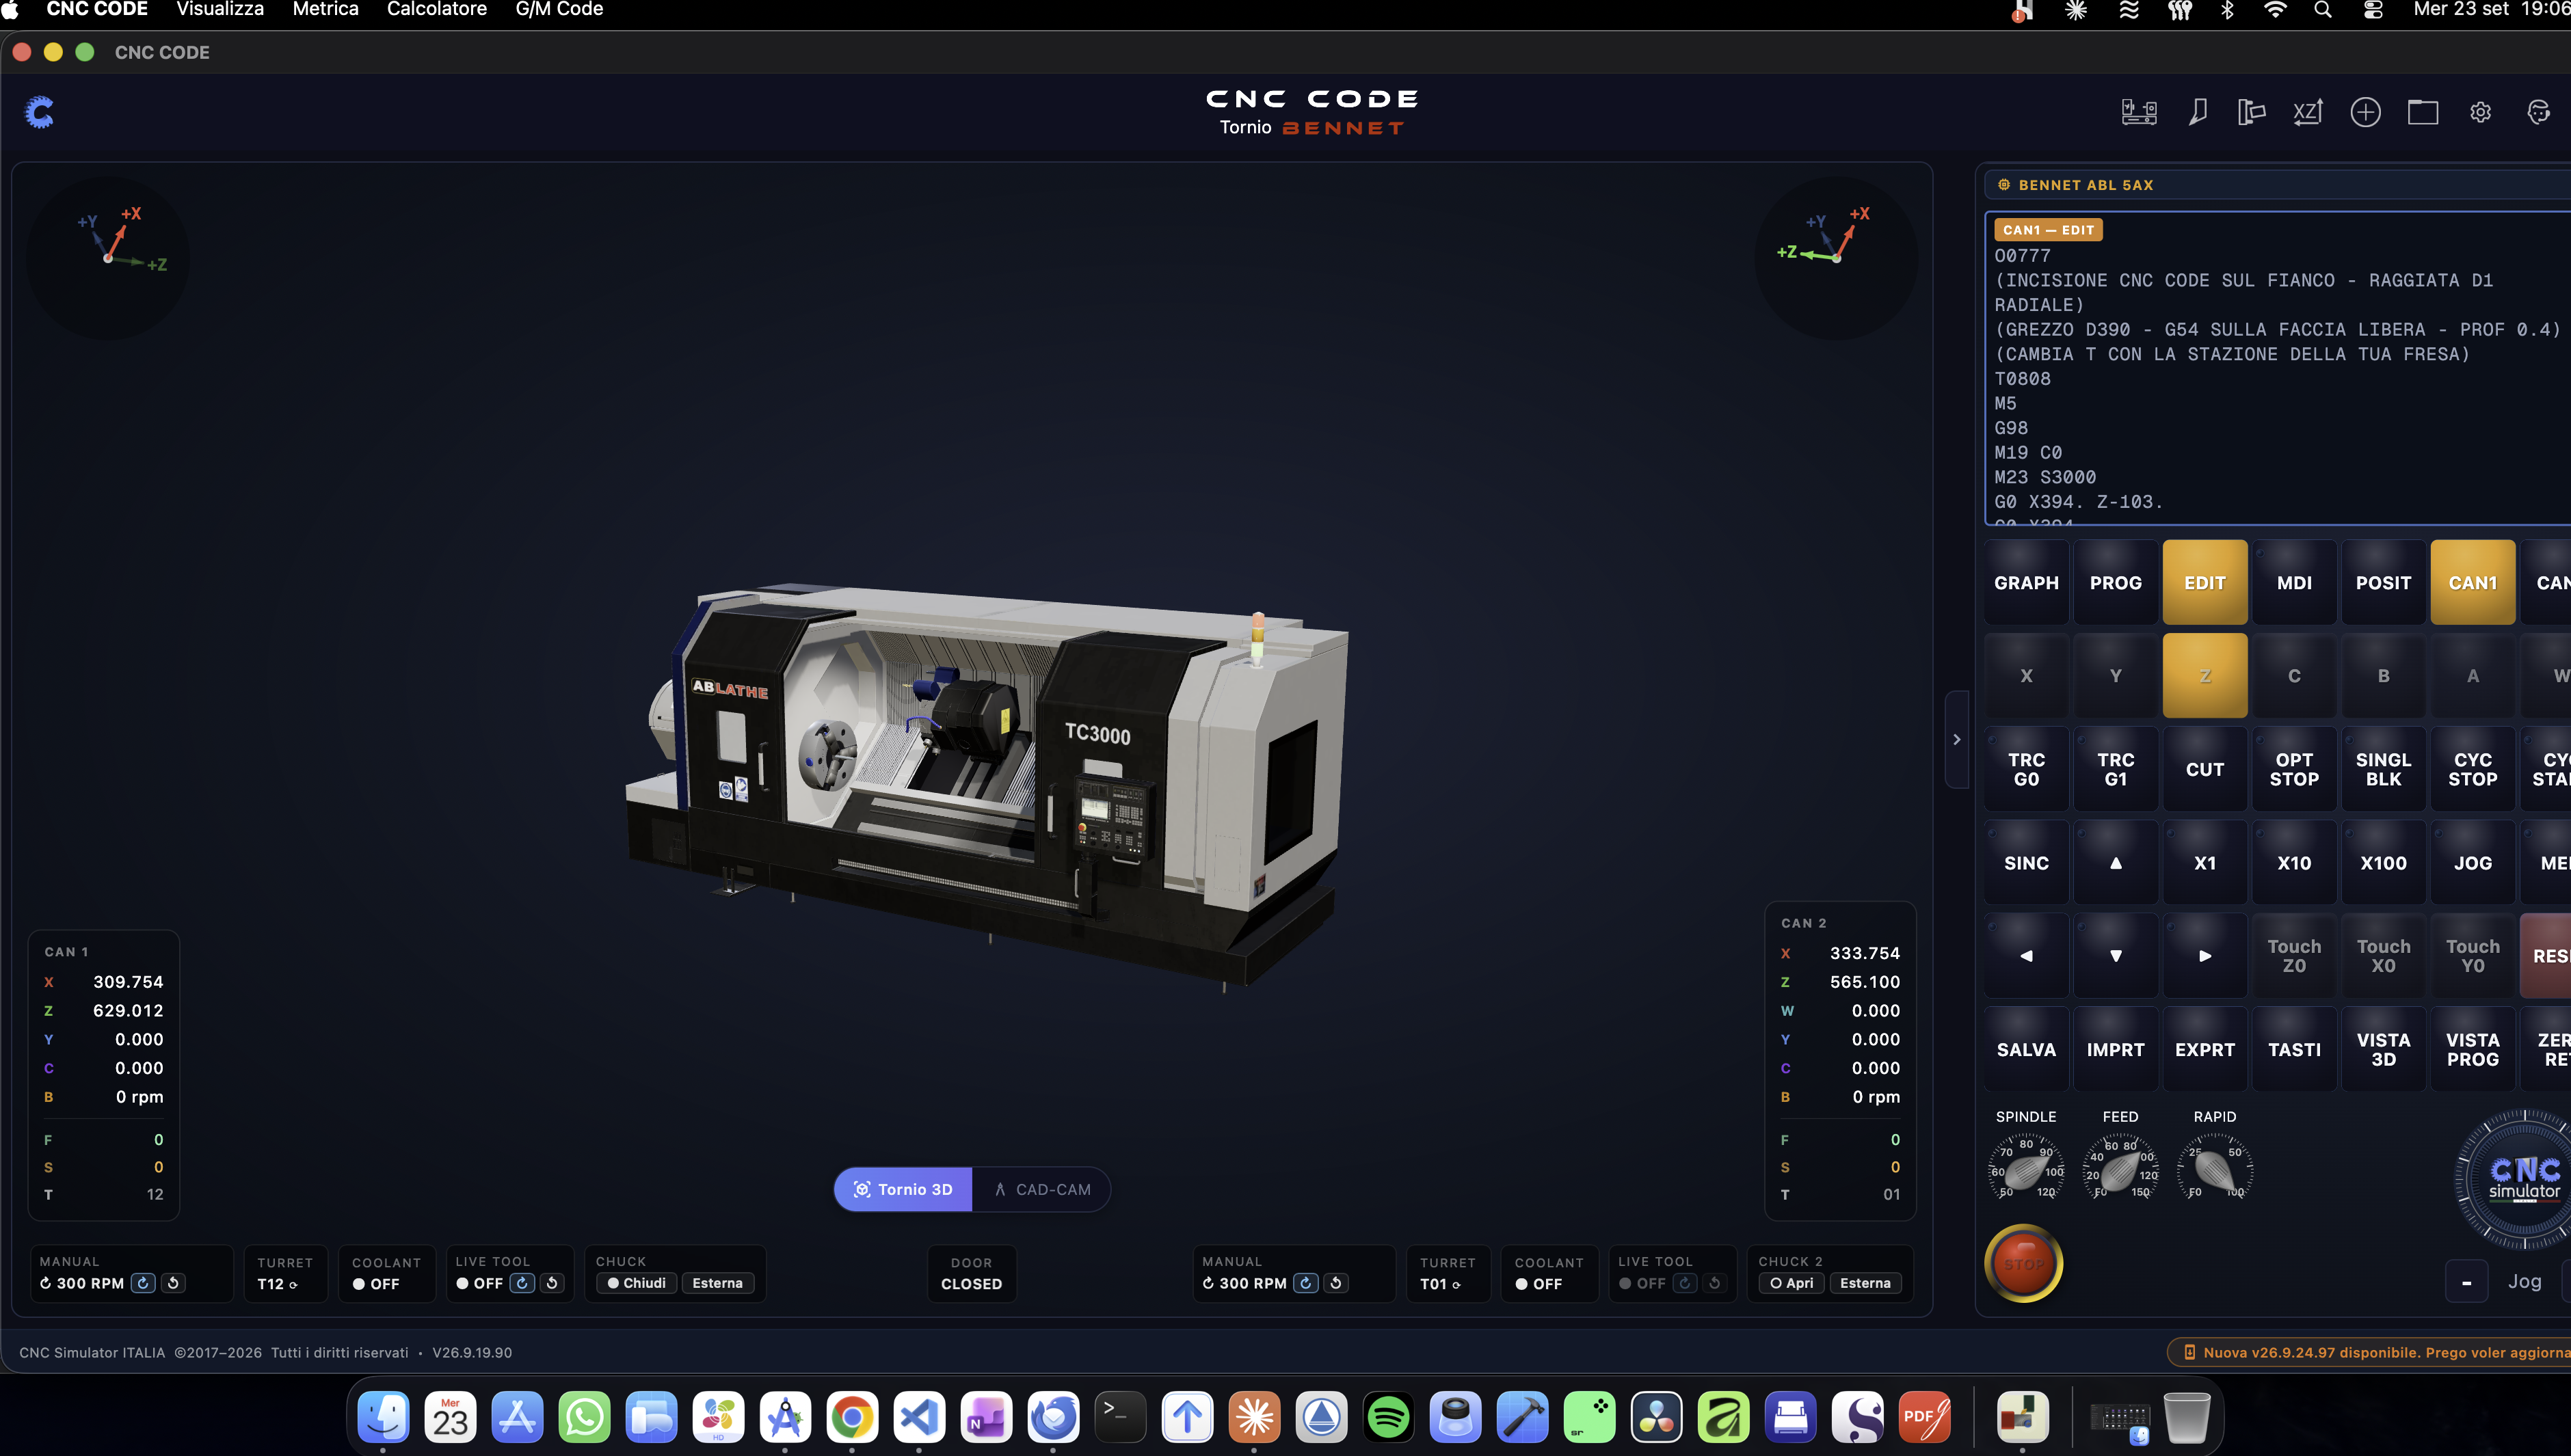The image size is (2571, 1456).
Task: Open Spotify from the Dock
Action: click(x=1388, y=1417)
